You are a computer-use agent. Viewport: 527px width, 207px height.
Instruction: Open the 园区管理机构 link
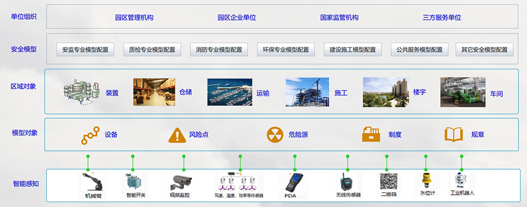134,18
